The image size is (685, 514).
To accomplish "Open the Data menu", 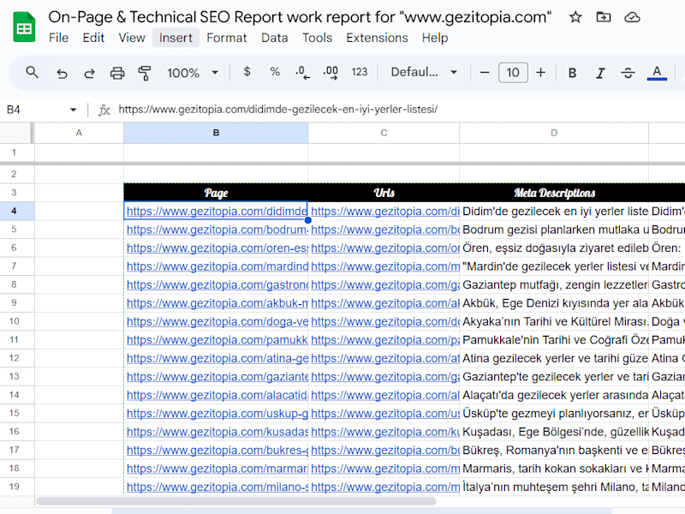I will click(x=274, y=38).
